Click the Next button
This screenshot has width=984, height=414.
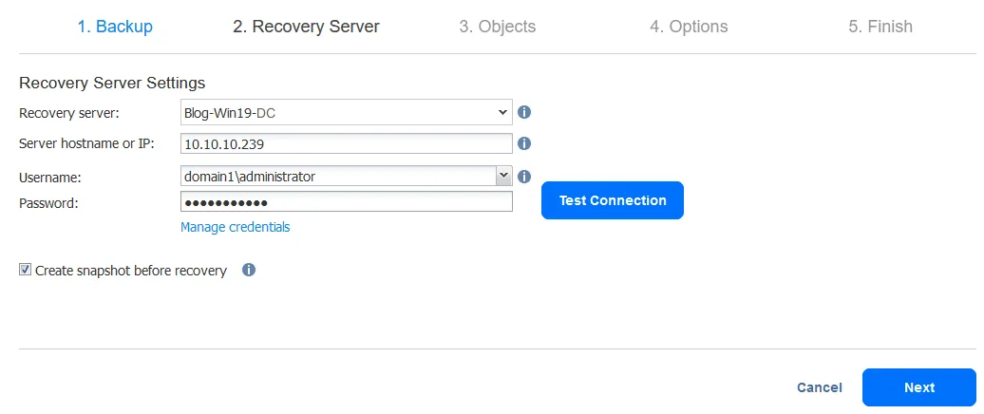[918, 387]
